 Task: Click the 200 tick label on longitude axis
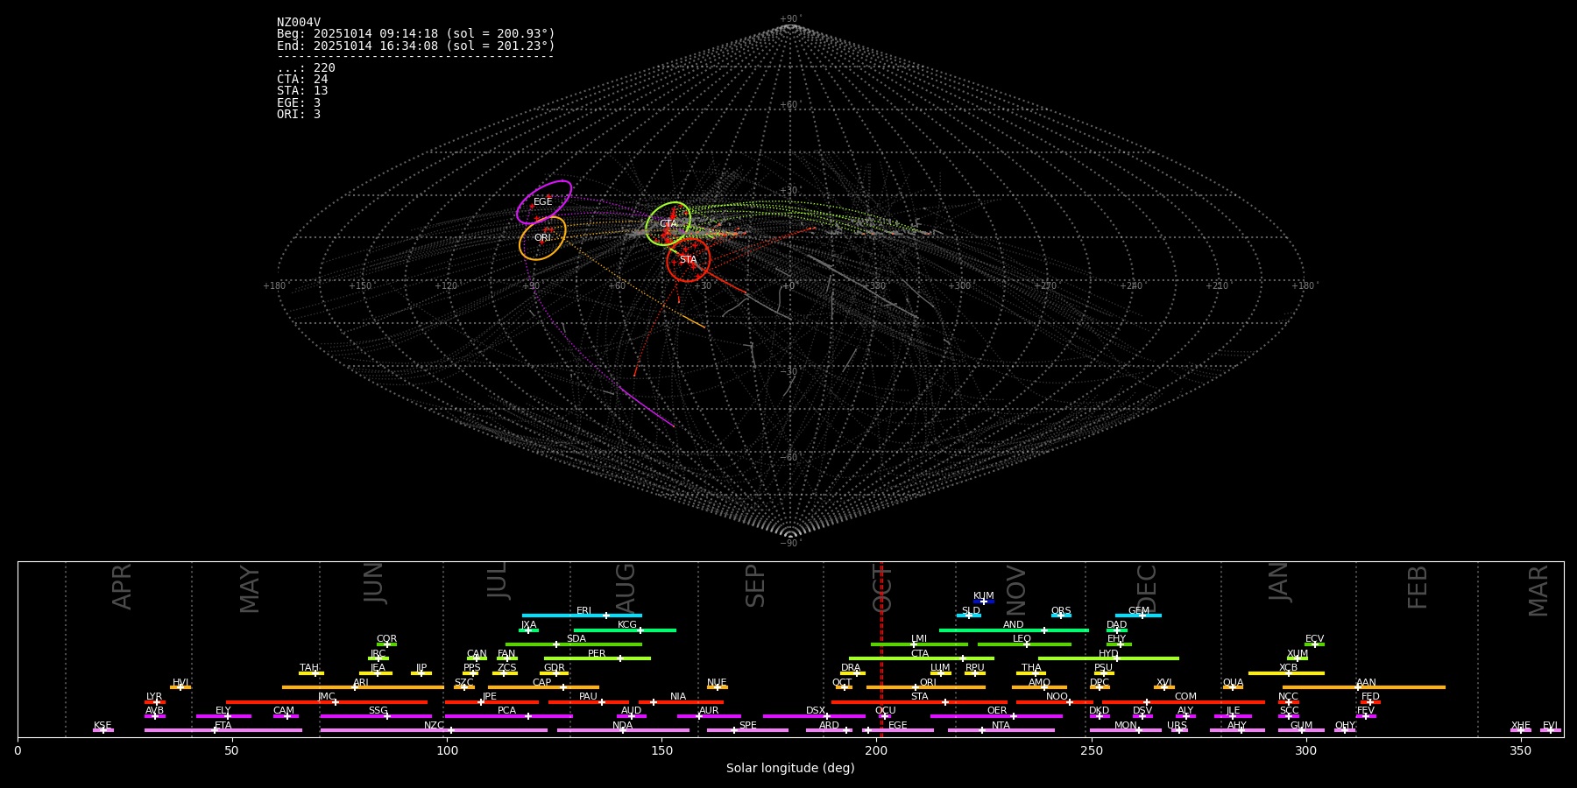click(876, 751)
